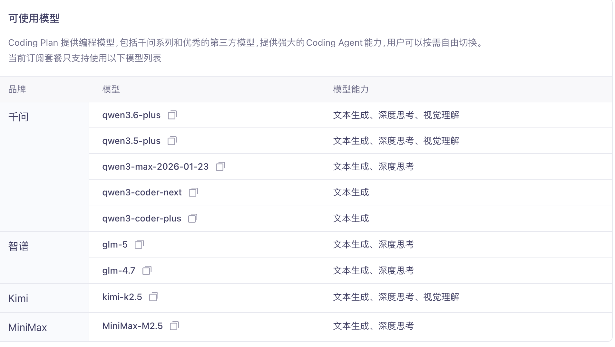Viewport: 615px width, 347px height.
Task: Click the MiniMax brand cell
Action: coord(44,327)
